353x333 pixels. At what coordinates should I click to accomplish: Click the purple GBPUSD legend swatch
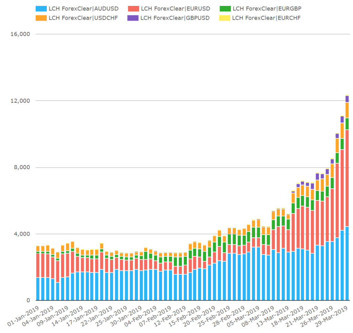(133, 18)
